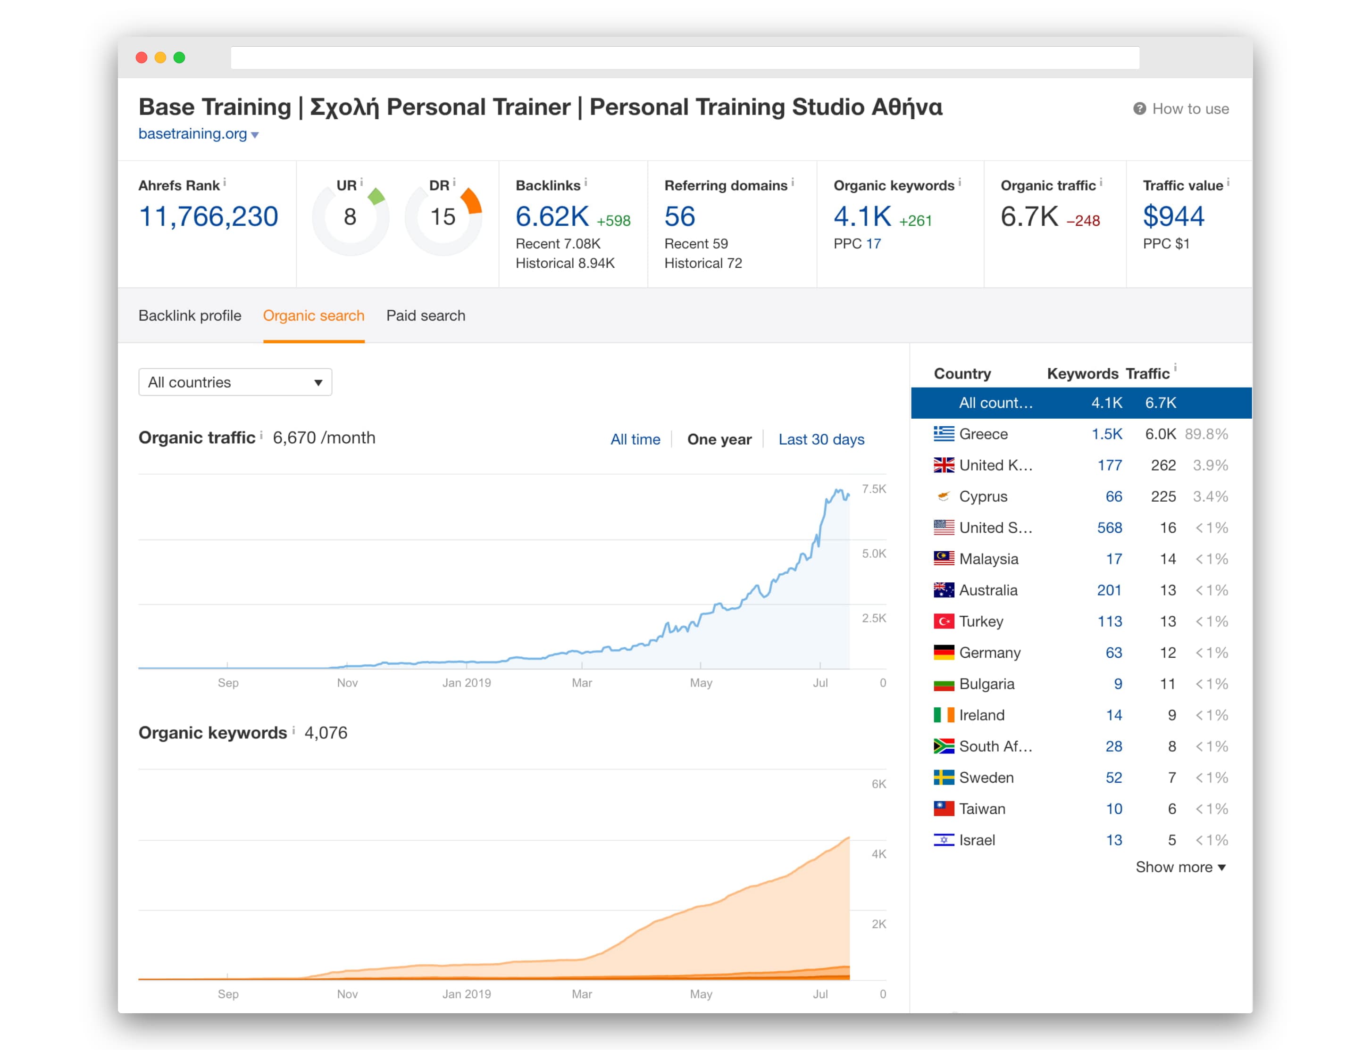Click info icon beside Backlinks heading

coord(585,182)
